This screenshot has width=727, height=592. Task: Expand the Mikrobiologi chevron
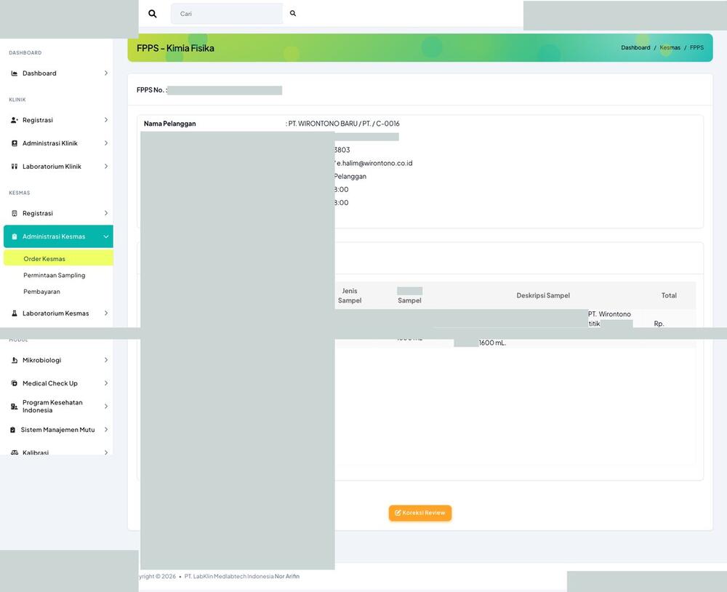click(x=105, y=361)
